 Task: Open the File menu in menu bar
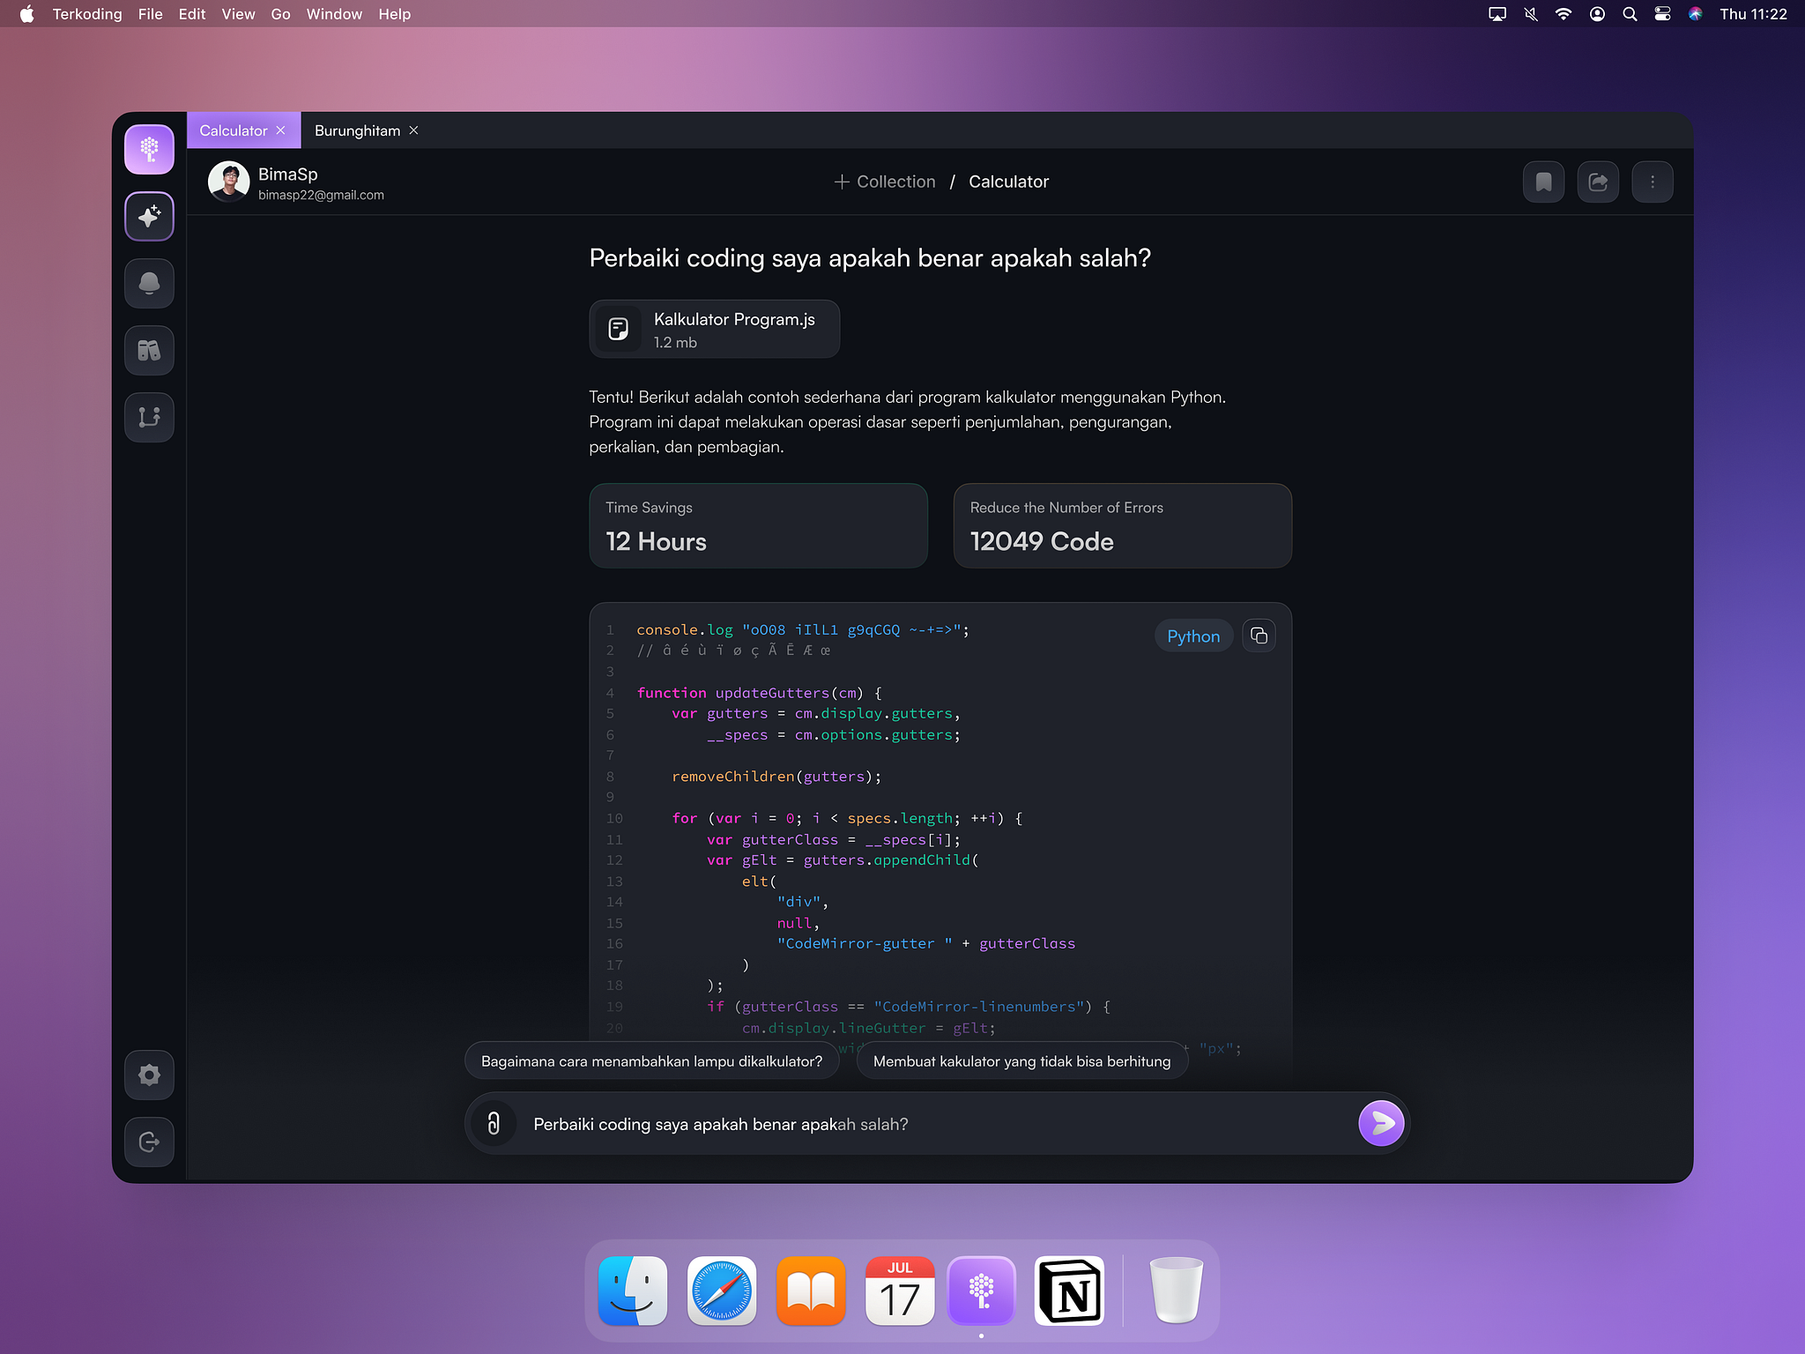click(x=150, y=13)
